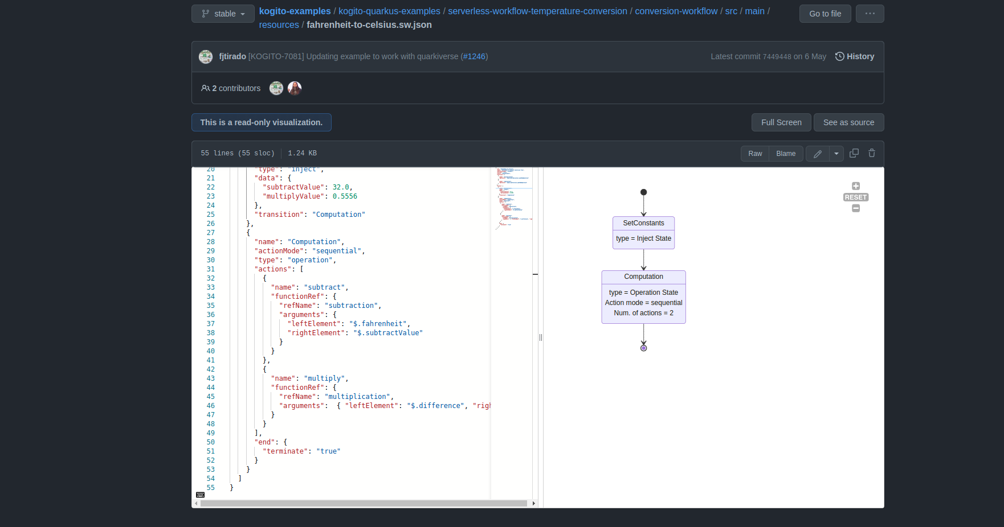This screenshot has height=527, width=1004.
Task: Open the keyboard shortcuts icon below the code
Action: pos(200,495)
